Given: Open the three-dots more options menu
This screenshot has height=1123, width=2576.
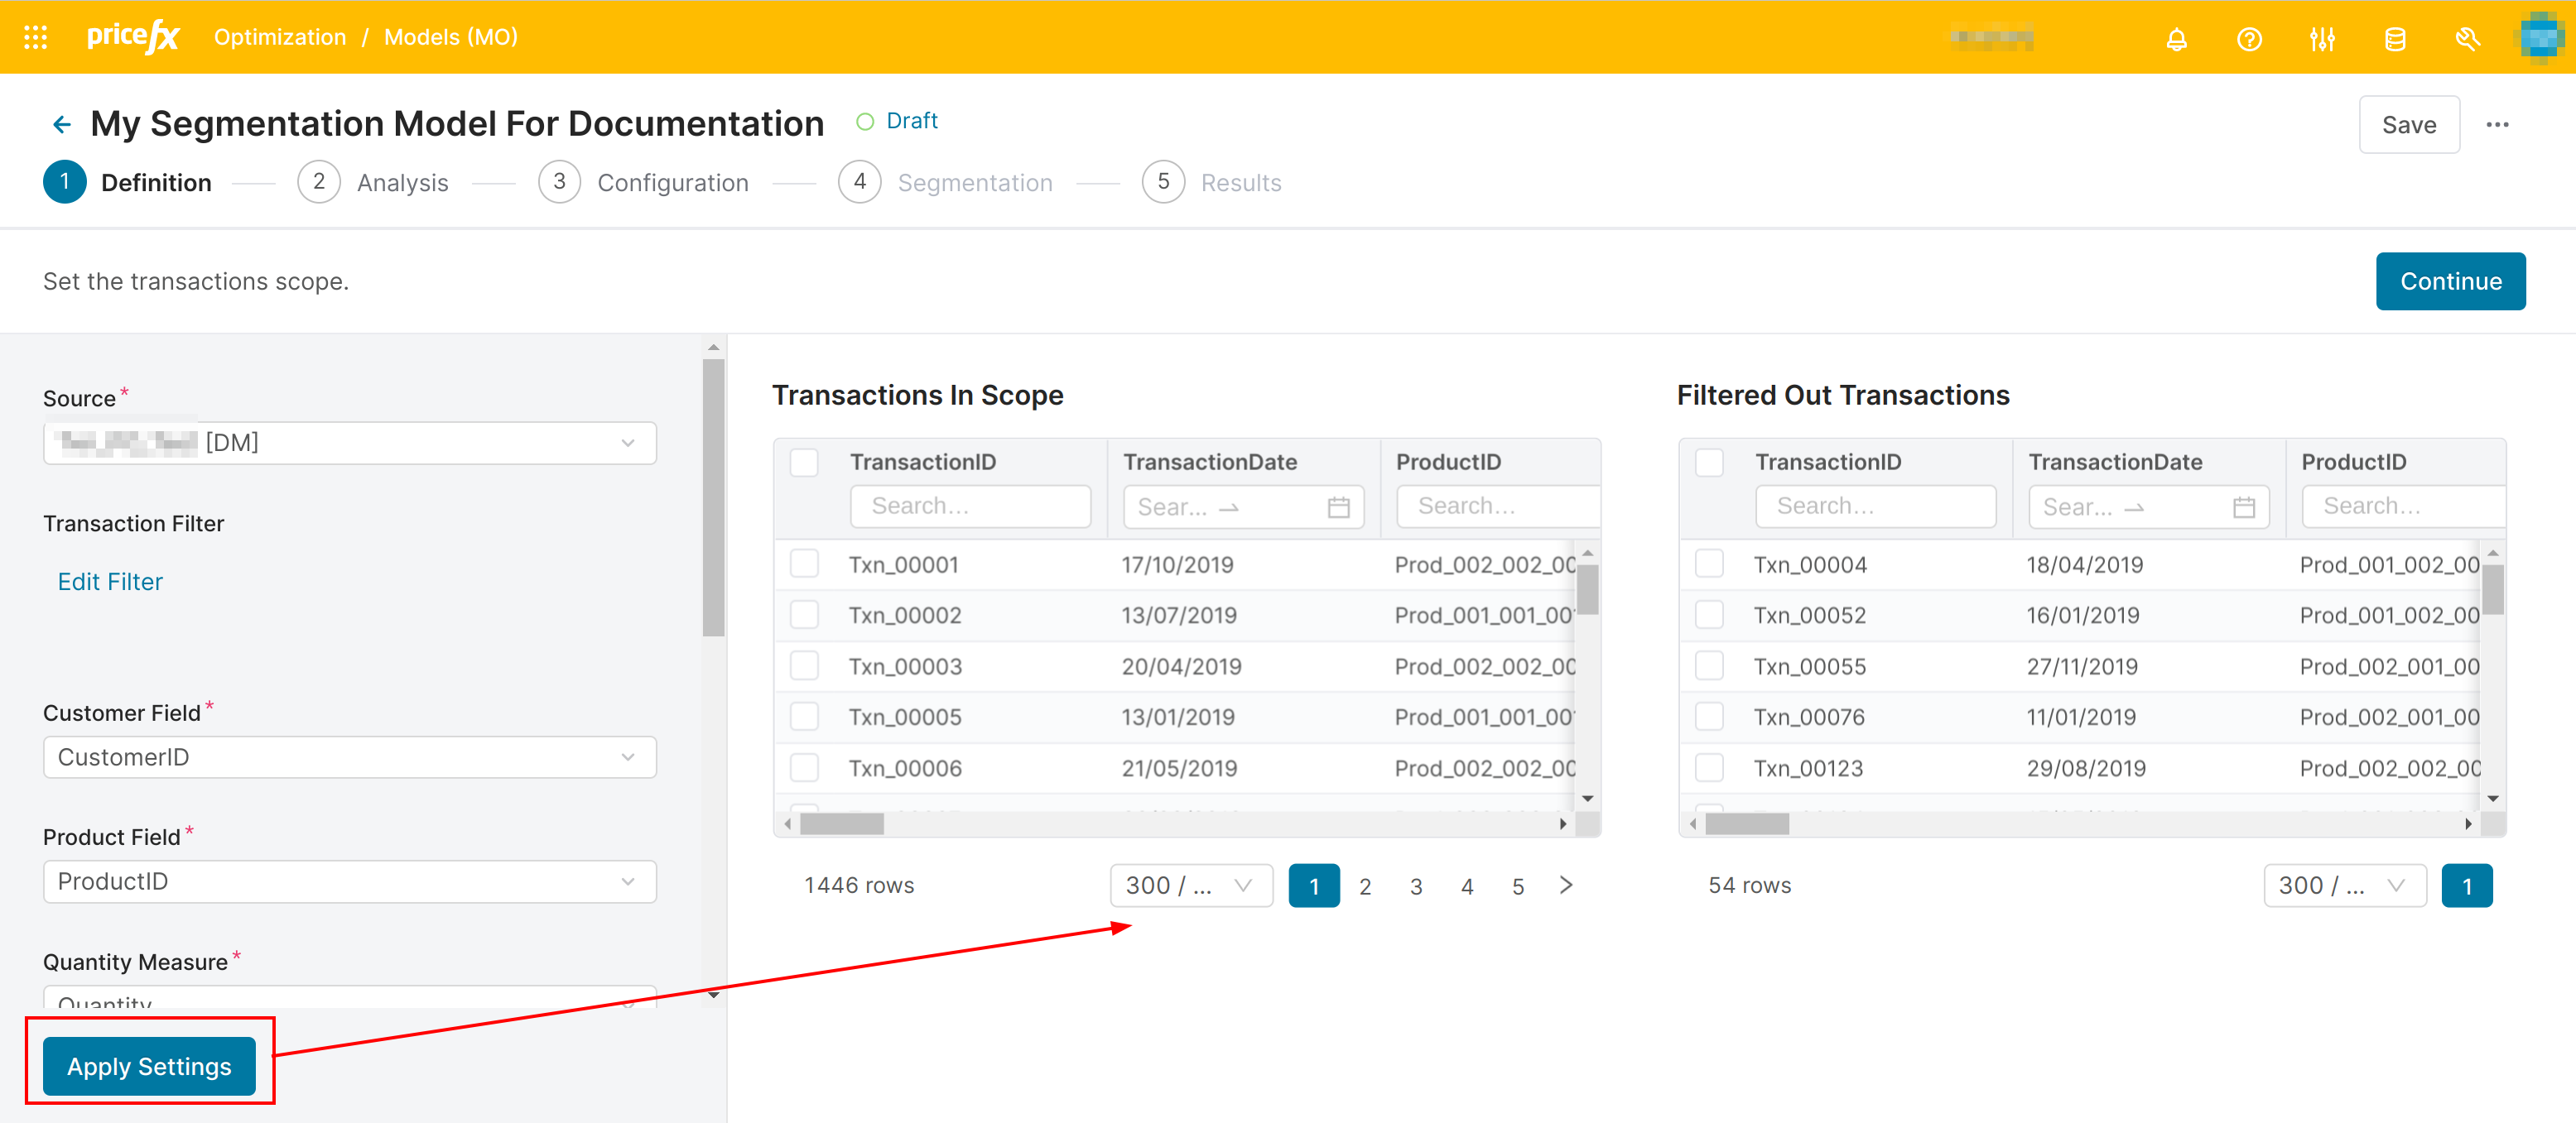Looking at the screenshot, I should pyautogui.click(x=2497, y=125).
